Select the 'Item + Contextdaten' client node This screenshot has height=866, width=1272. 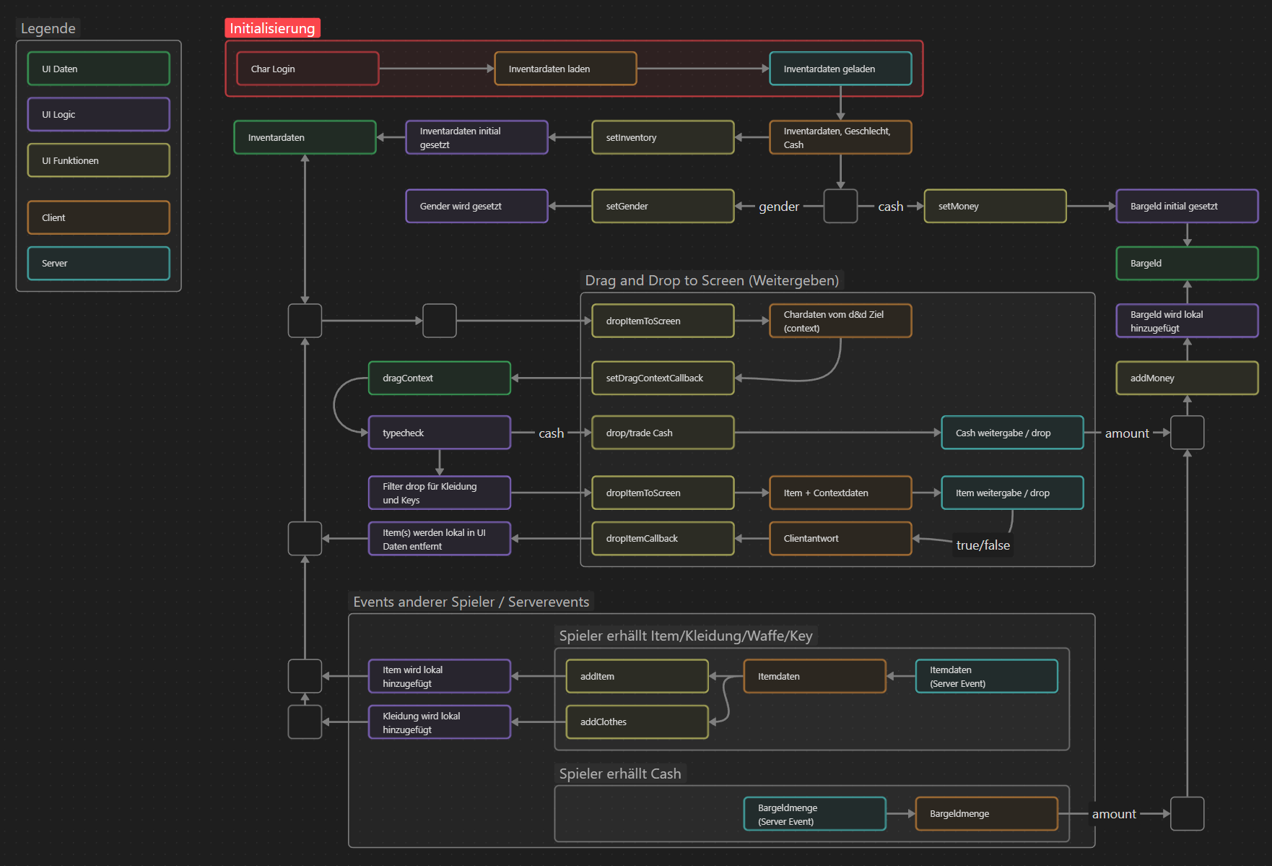(840, 493)
